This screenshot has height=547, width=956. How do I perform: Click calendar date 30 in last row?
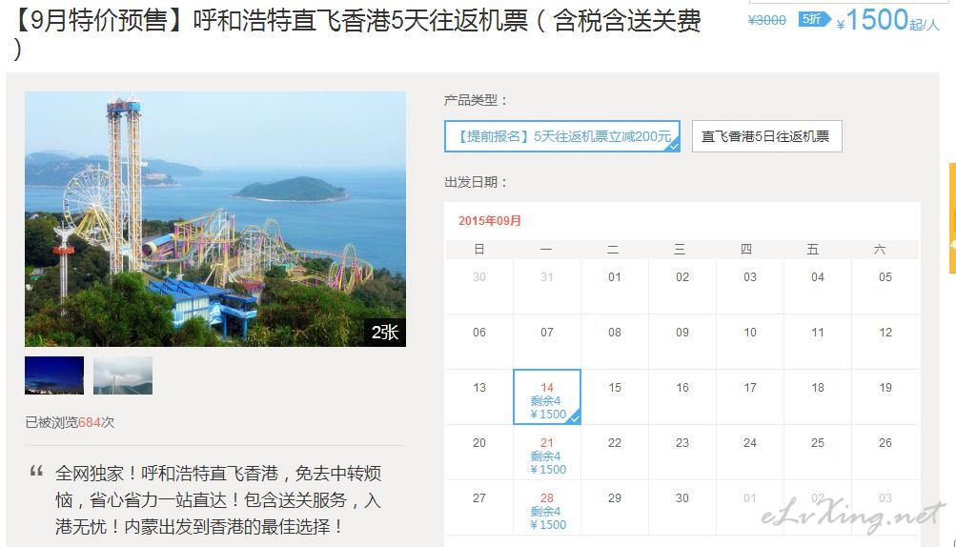point(682,498)
